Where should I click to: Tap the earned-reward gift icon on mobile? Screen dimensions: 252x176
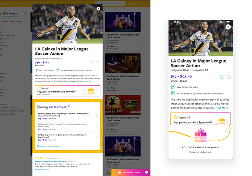(x=172, y=93)
